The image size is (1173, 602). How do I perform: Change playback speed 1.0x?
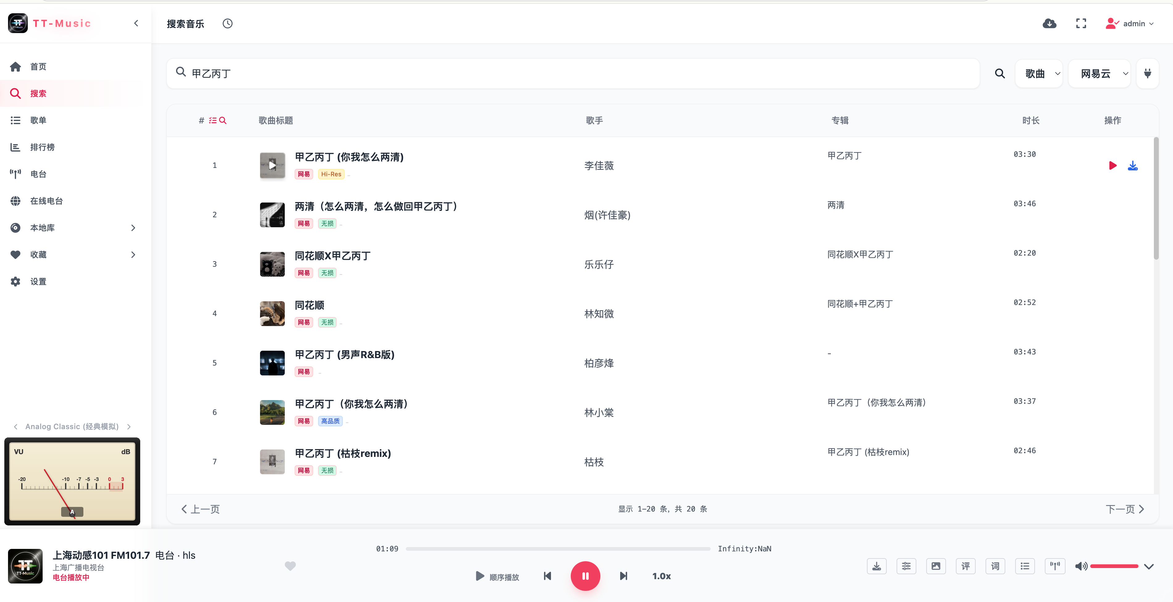coord(661,576)
